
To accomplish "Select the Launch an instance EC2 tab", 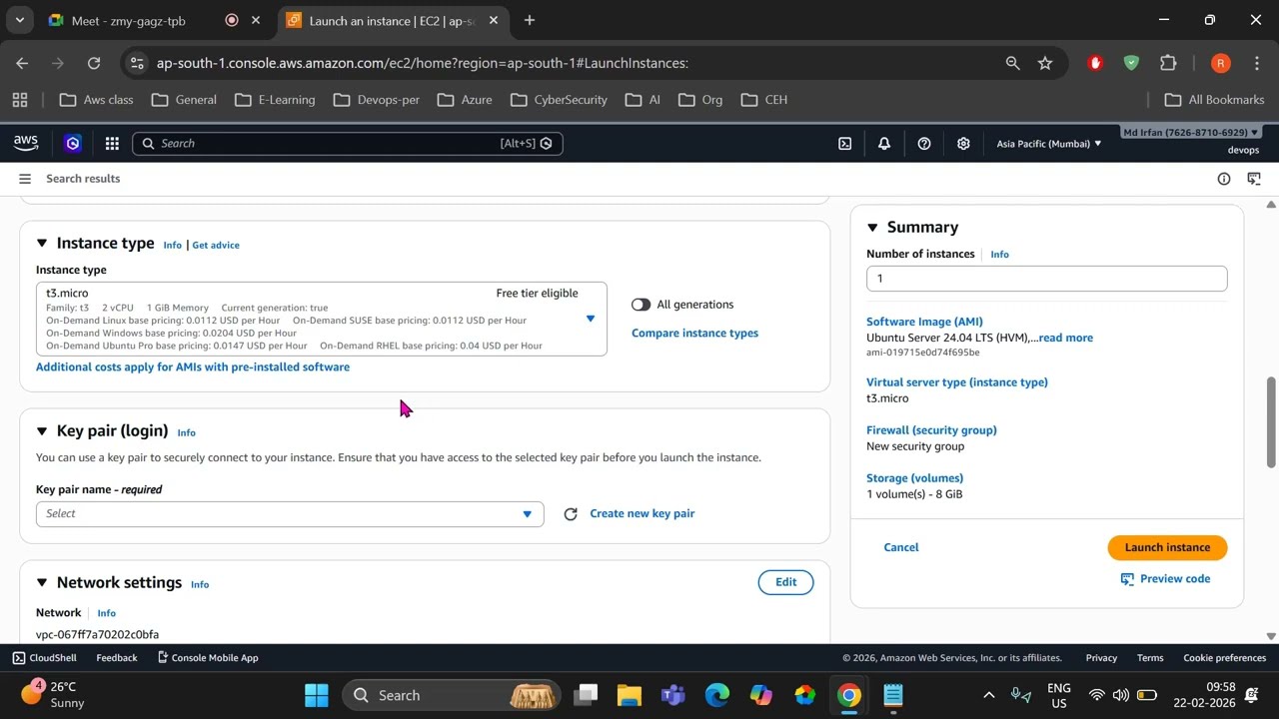I will [392, 20].
